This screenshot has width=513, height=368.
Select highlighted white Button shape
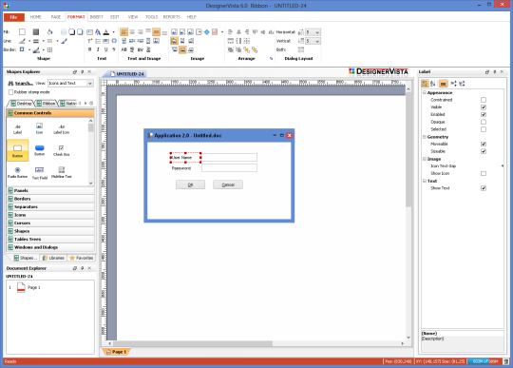click(17, 150)
